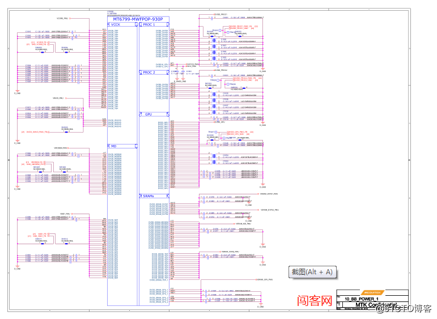Click the 10_BB_POWER_1 sheet title
This screenshot has width=437, height=319.
(362, 299)
